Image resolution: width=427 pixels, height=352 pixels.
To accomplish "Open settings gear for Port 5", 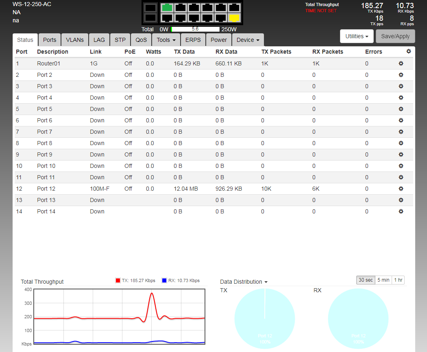I will [401, 109].
